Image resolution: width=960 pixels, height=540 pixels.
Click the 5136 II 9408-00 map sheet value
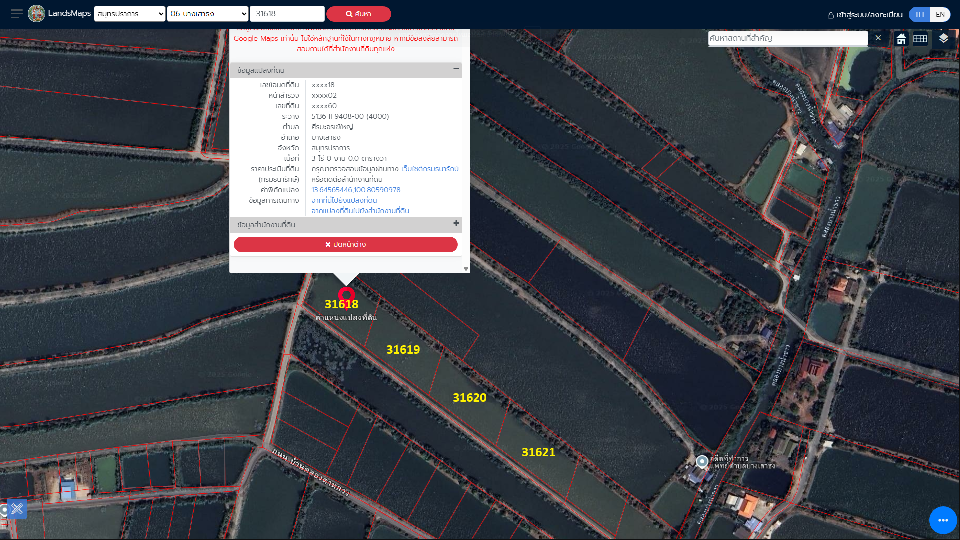coord(350,116)
